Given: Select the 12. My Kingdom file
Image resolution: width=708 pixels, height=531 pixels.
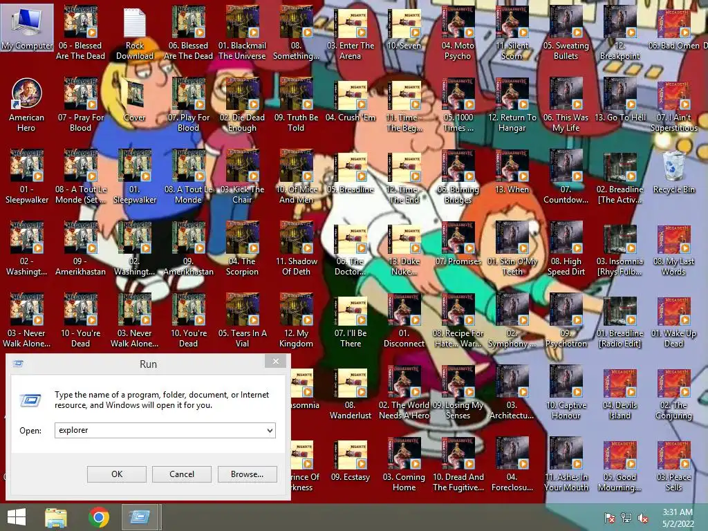Looking at the screenshot, I should [296, 320].
